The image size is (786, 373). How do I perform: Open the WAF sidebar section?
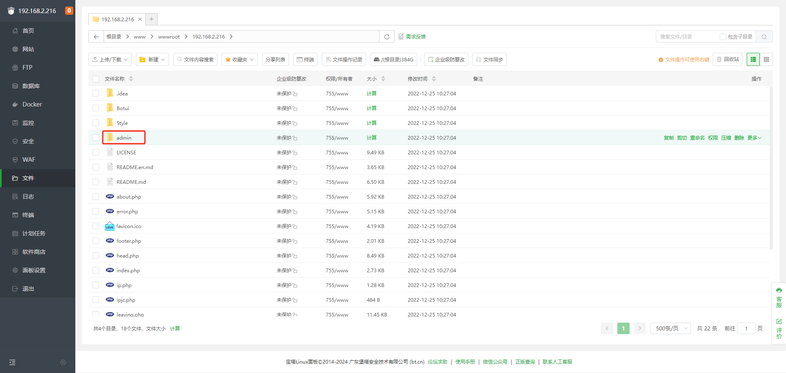[x=38, y=160]
